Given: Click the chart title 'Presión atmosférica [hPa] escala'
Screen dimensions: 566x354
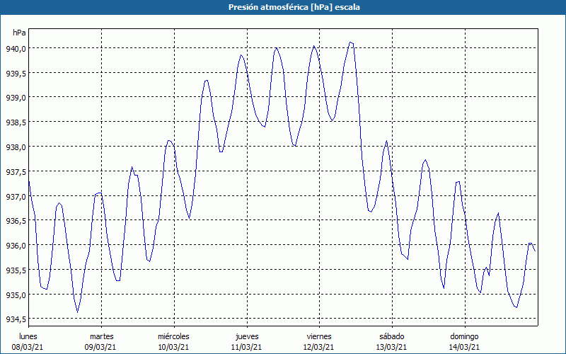Looking at the screenshot, I should click(x=294, y=7).
